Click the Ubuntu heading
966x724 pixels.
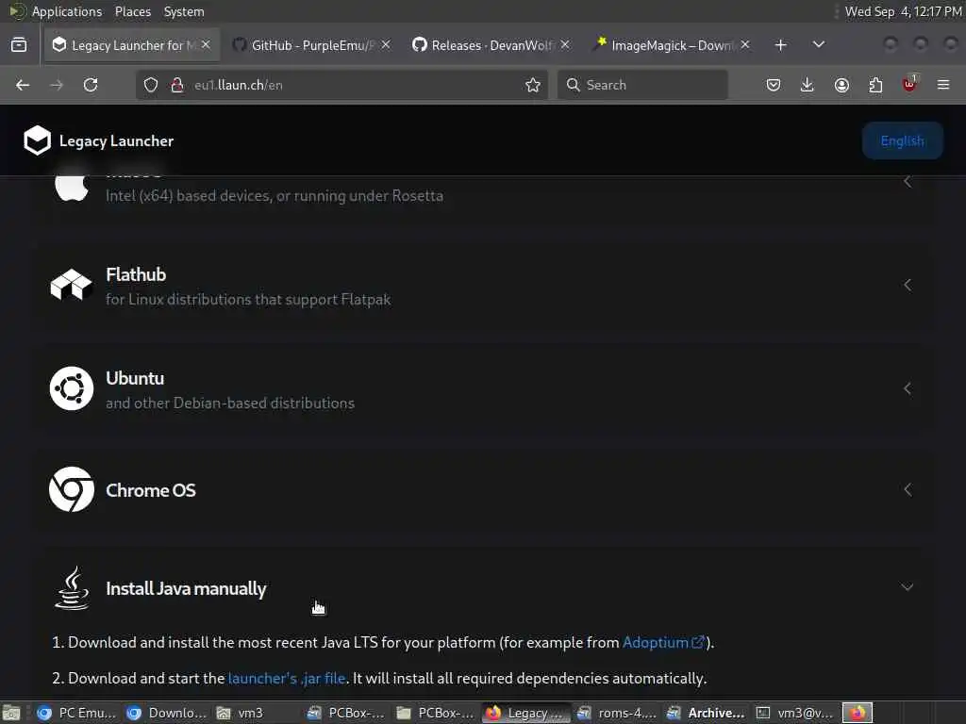pyautogui.click(x=135, y=378)
